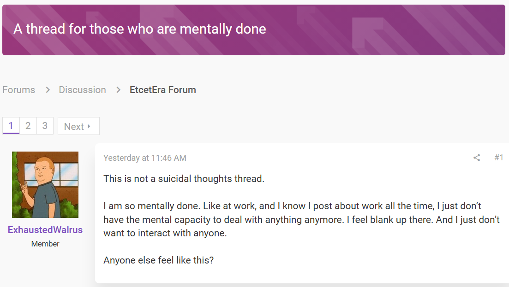509x287 pixels.
Task: Jump to page 3 of the thread
Action: [x=45, y=126]
